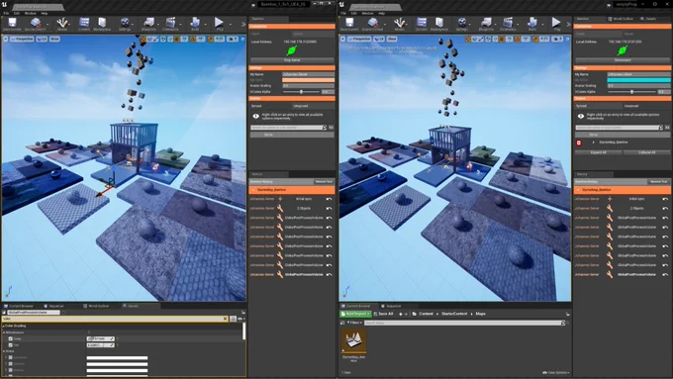Click My Color orange swatch in left panel
The width and height of the screenshot is (673, 379).
(308, 80)
